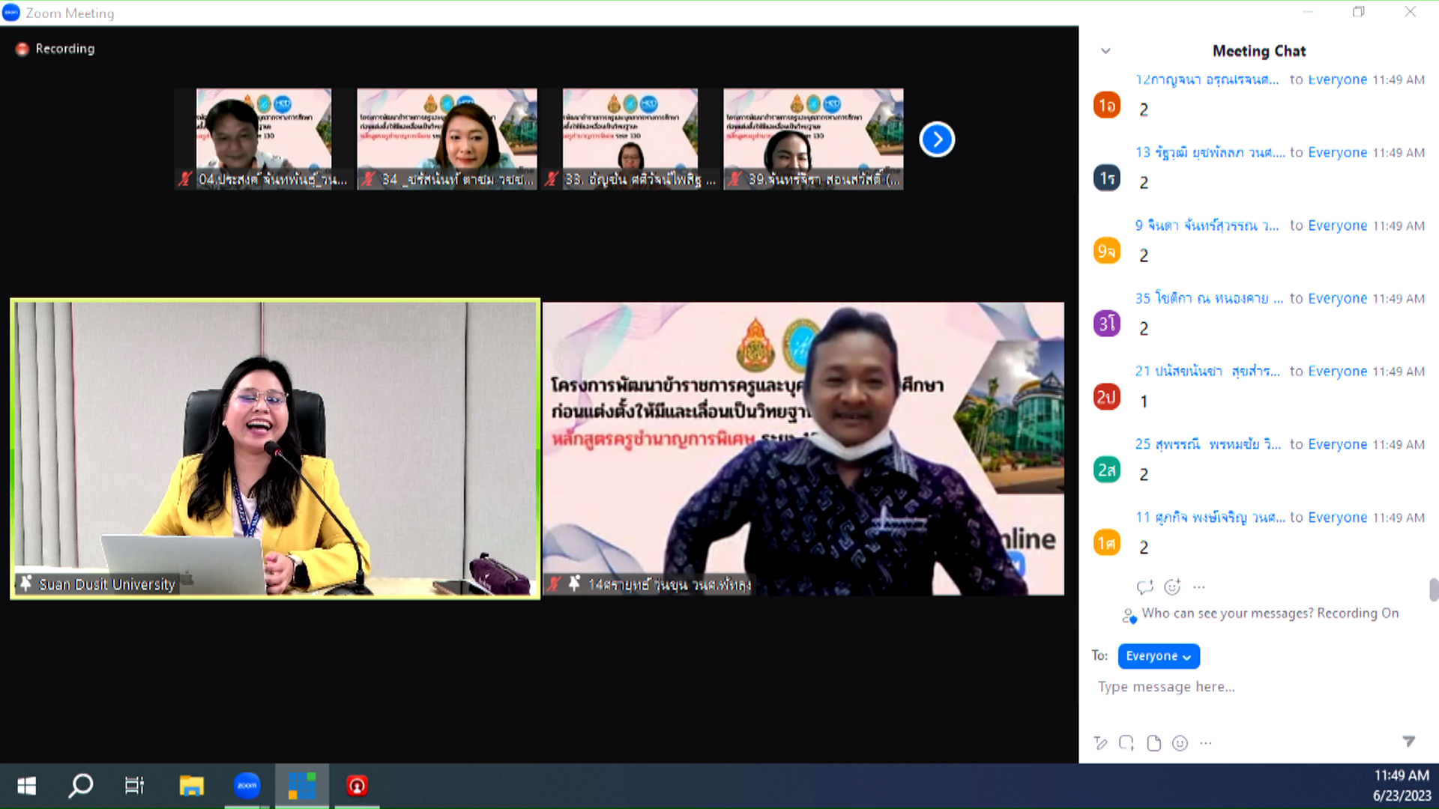Click the send message arrow icon
Viewport: 1439px width, 809px height.
(x=1408, y=742)
